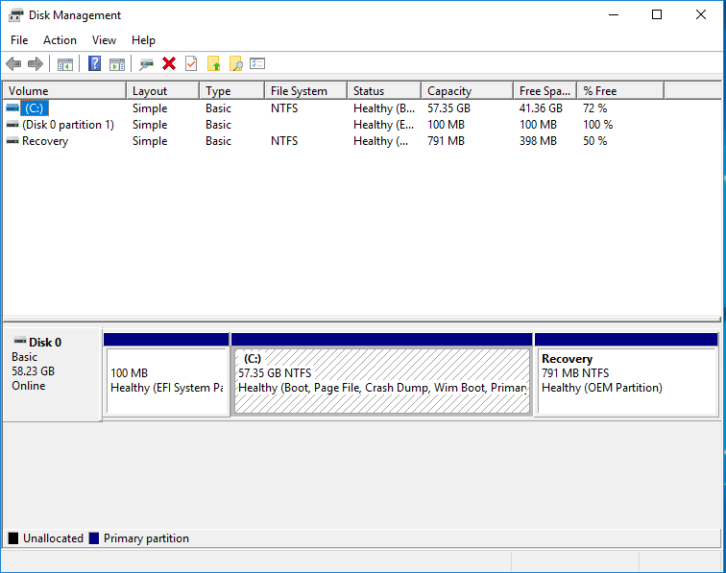The height and width of the screenshot is (573, 726).
Task: Click the black Unallocated legend swatch
Action: (x=13, y=538)
